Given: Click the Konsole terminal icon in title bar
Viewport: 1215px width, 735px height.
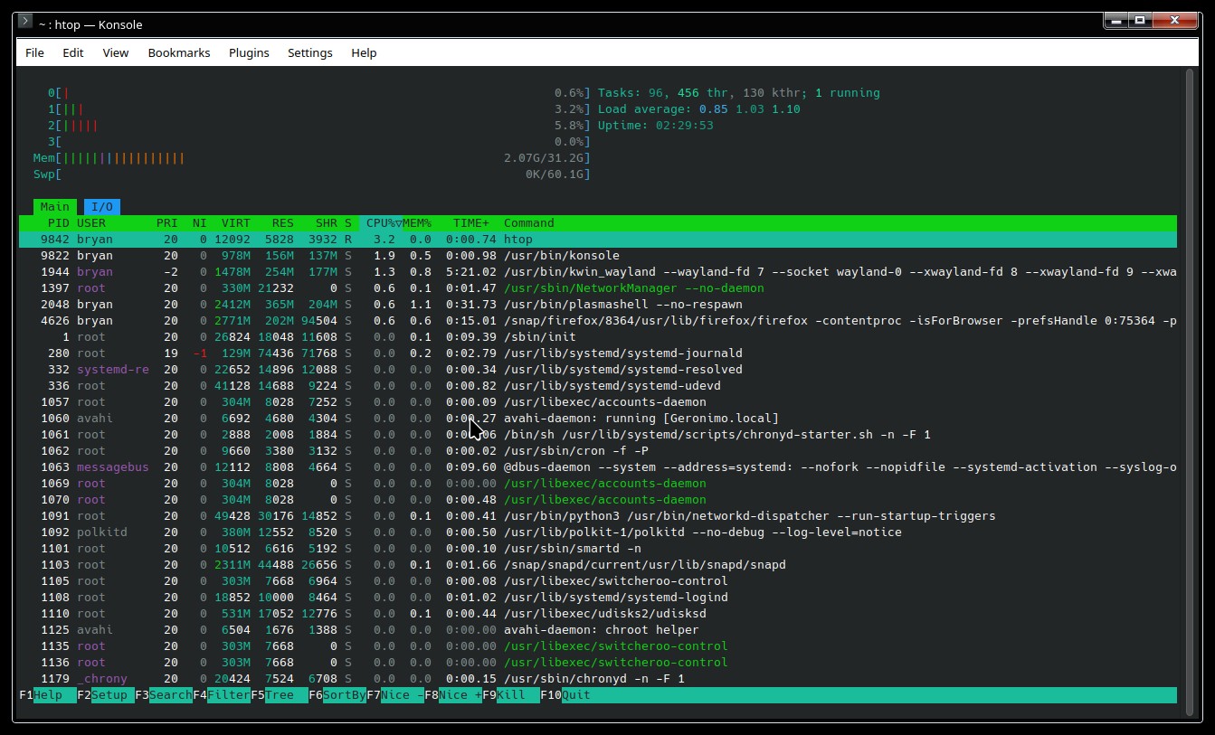Looking at the screenshot, I should click(x=25, y=21).
